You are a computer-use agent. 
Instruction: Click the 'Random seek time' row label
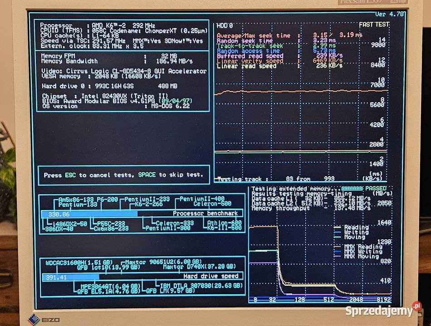pyautogui.click(x=245, y=41)
